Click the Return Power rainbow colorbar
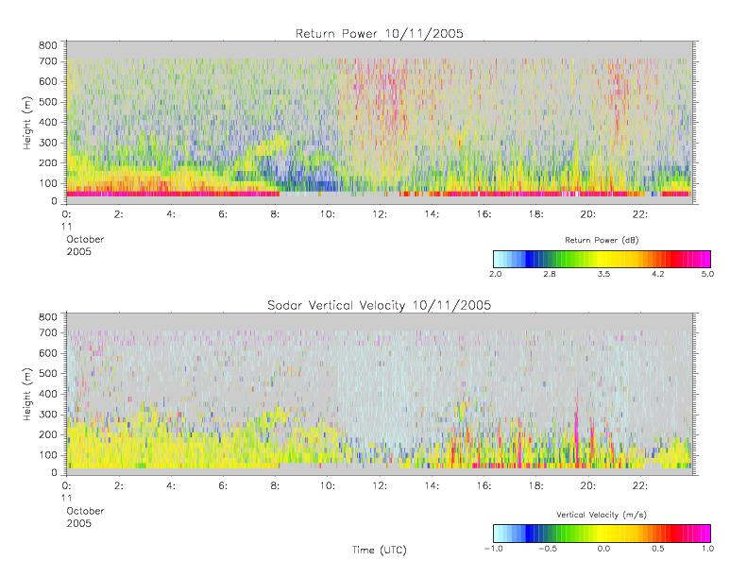747x577 pixels. [x=602, y=259]
